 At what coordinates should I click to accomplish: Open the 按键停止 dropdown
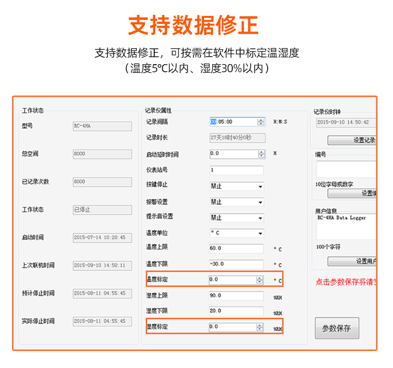(x=236, y=186)
